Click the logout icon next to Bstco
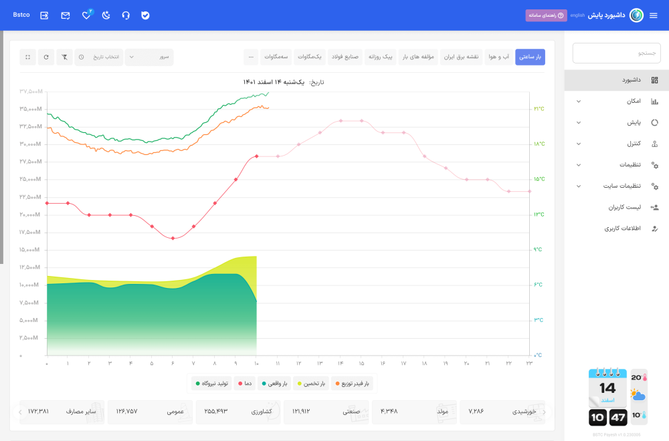This screenshot has height=441, width=669. click(x=44, y=15)
